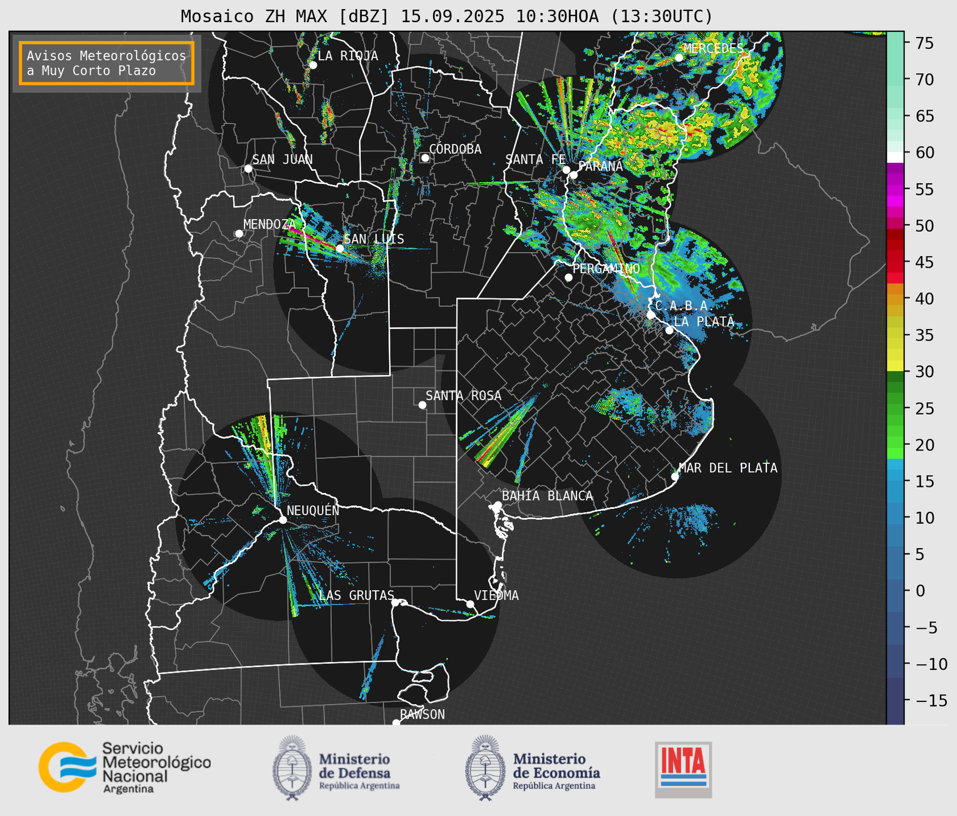Select the Las Grutas city marker
This screenshot has height=816, width=957.
pos(395,603)
